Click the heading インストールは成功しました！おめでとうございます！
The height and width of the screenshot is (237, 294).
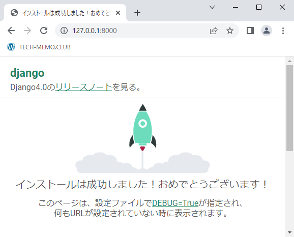coord(142,184)
